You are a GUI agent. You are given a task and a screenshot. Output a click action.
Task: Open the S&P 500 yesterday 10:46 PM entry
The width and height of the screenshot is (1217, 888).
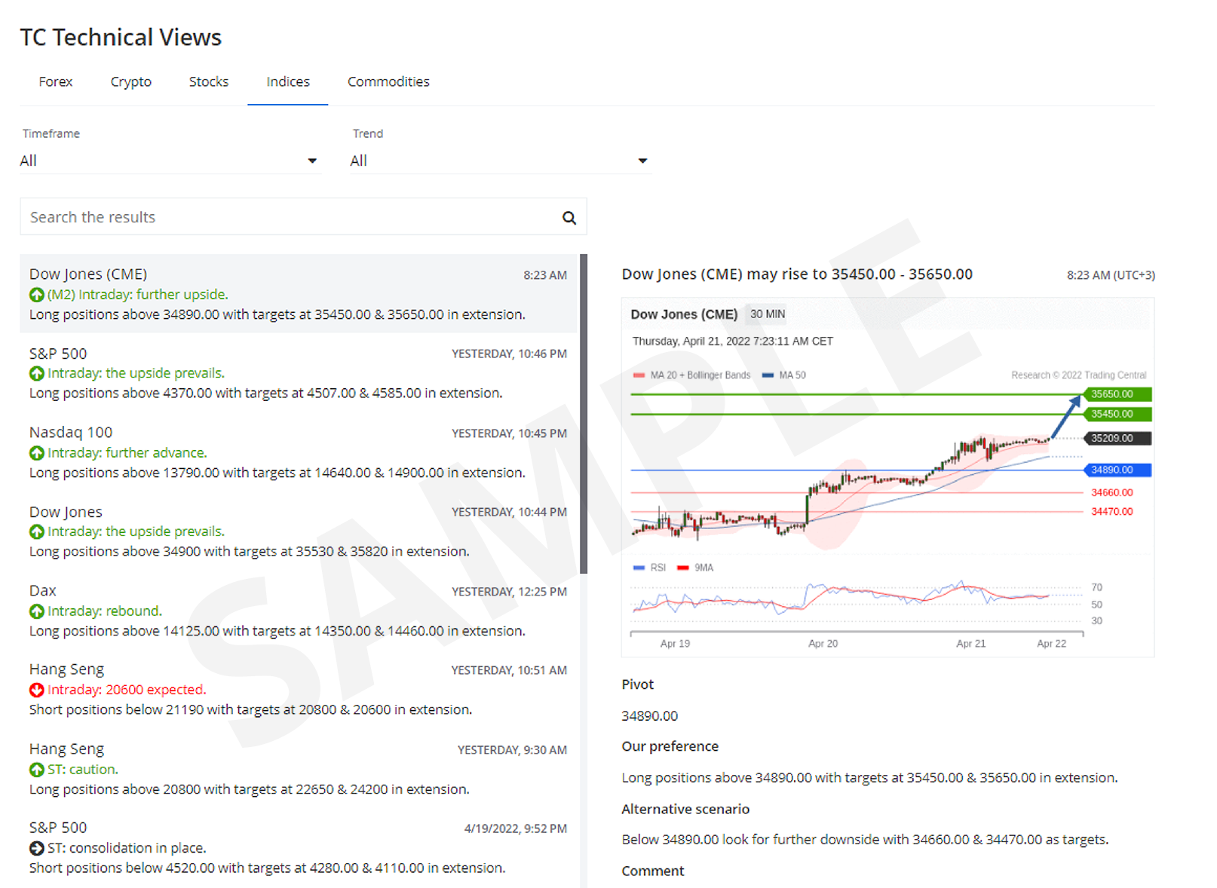299,373
